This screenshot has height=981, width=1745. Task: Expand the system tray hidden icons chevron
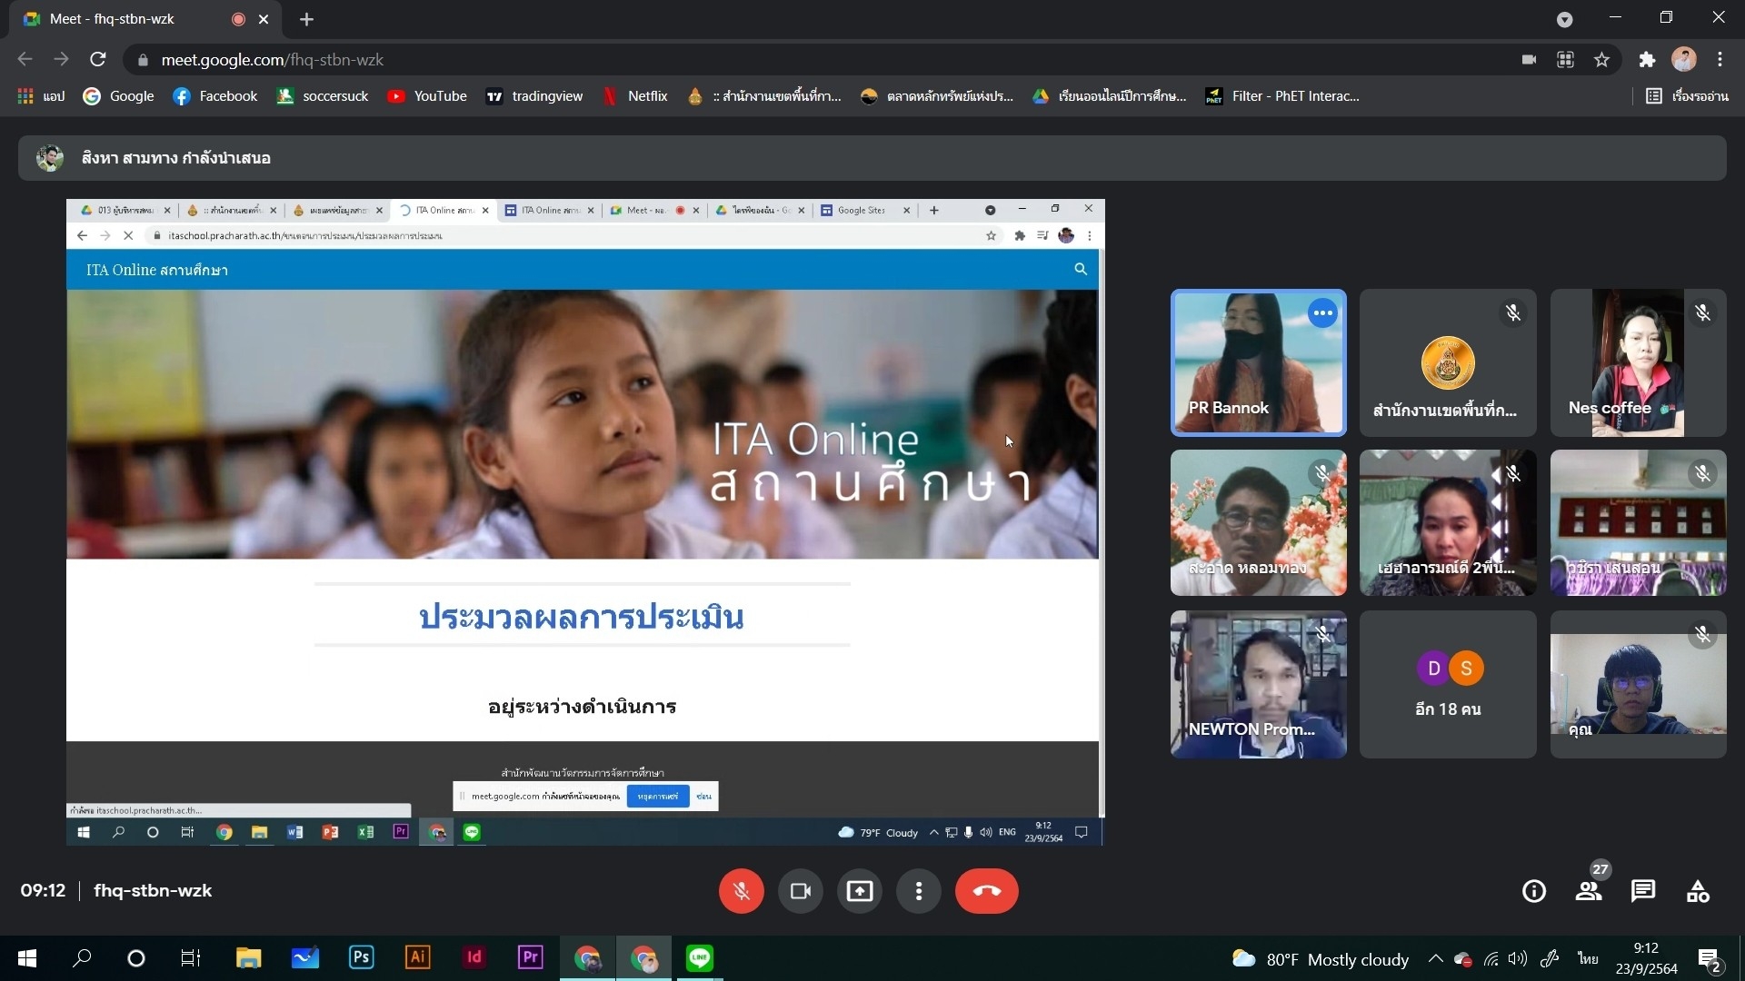pos(1434,958)
